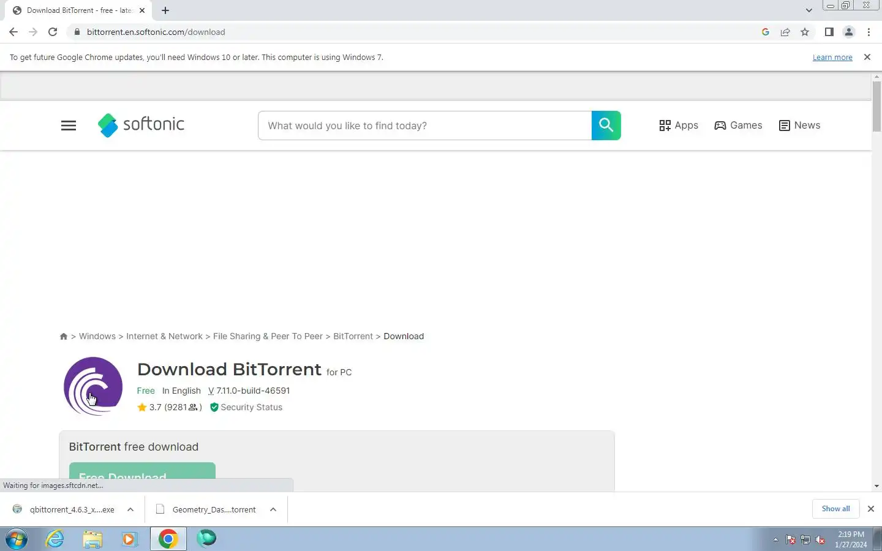Click the site address in the URL bar
The height and width of the screenshot is (551, 882).
(156, 32)
